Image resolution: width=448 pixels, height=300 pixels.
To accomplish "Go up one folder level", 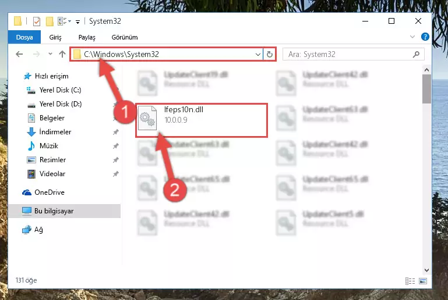I will coord(62,54).
